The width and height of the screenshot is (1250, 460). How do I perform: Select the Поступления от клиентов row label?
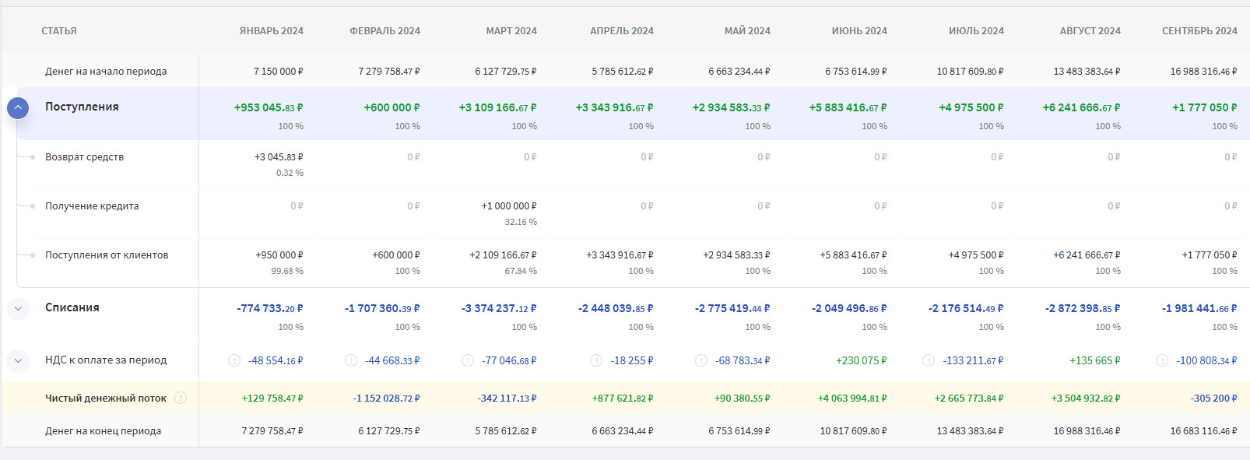point(107,255)
